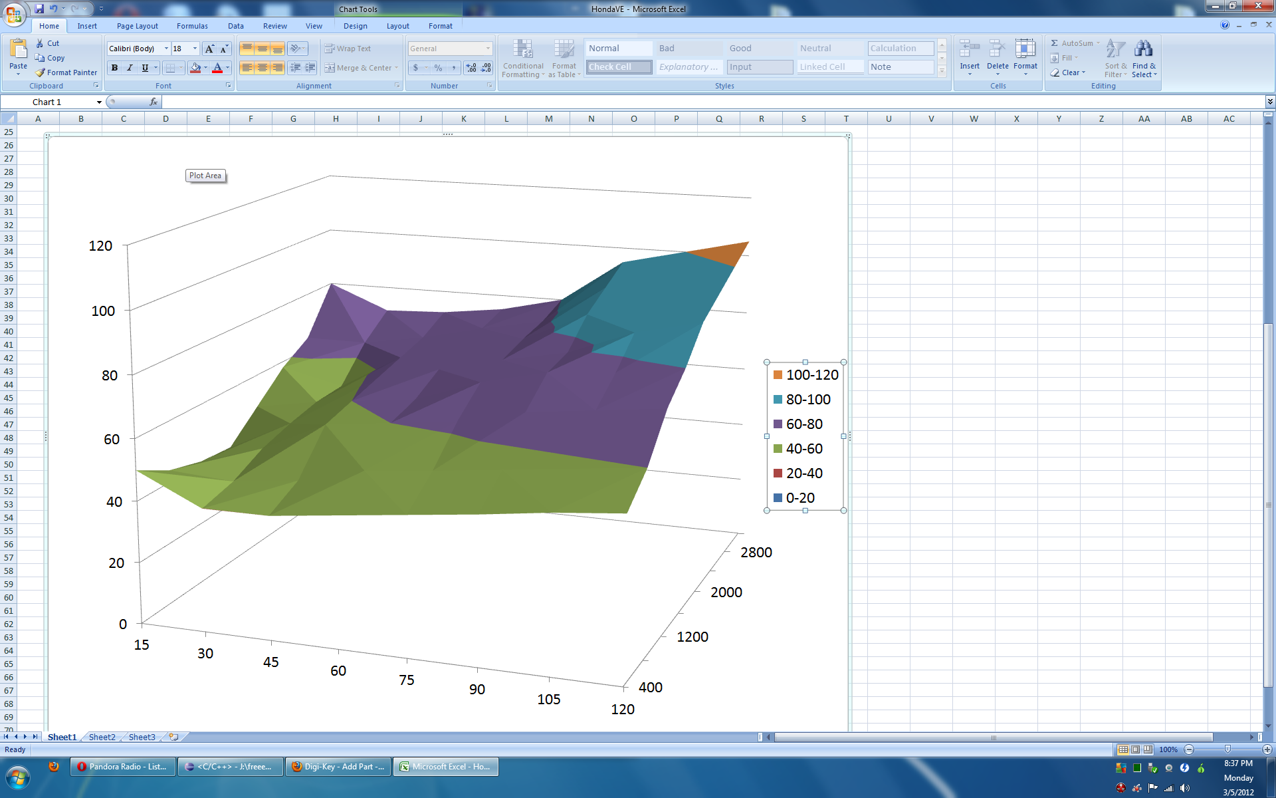The width and height of the screenshot is (1276, 798).
Task: Click the Increase Decimal icon
Action: pyautogui.click(x=471, y=68)
